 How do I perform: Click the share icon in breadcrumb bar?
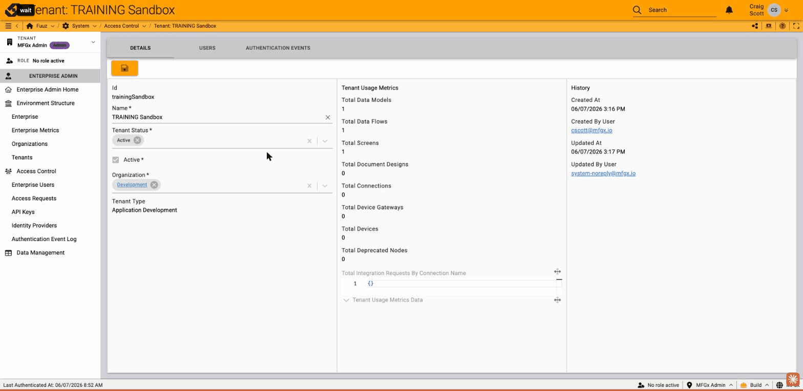tap(755, 26)
